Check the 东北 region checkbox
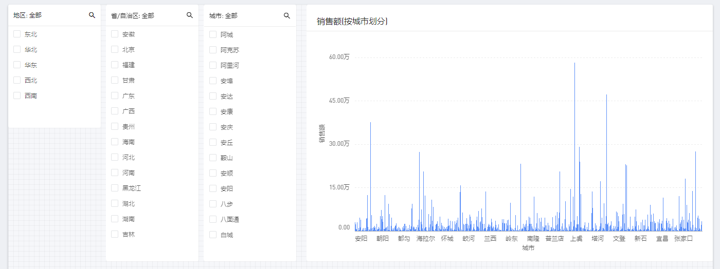The width and height of the screenshot is (720, 269). click(17, 34)
